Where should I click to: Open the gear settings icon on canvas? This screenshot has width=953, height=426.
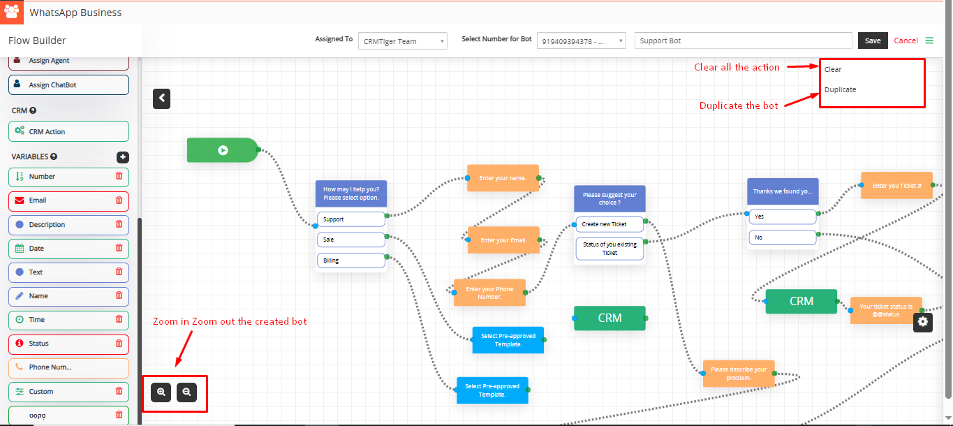tap(923, 321)
